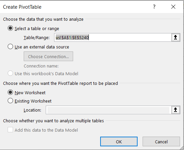Viewport: 184px width, 150px height.
Task: Click the Cancel button
Action: (x=161, y=142)
